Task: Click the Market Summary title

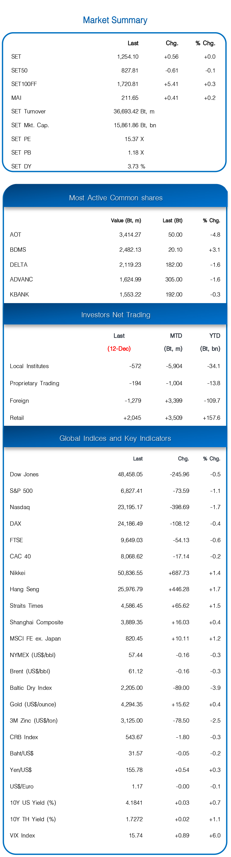Action: [x=115, y=20]
